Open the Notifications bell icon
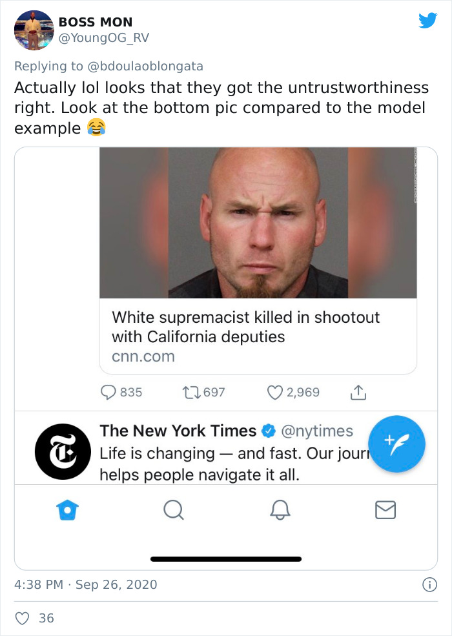The width and height of the screenshot is (452, 636). [x=280, y=510]
